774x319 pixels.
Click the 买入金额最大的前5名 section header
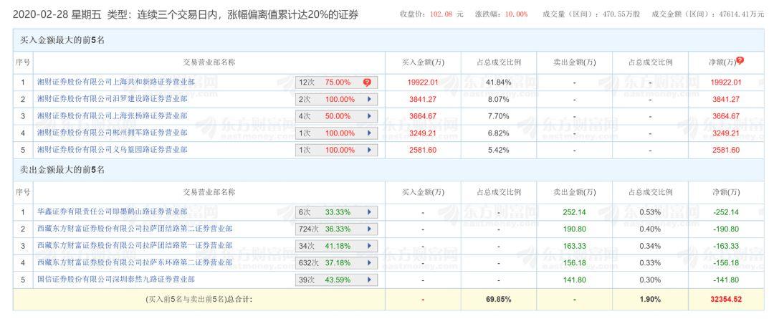click(62, 40)
